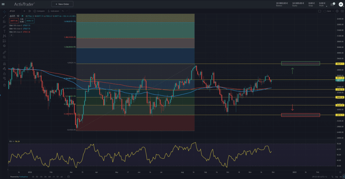Open the D timeframe interval selector
Viewport: 345px width, 179px height.
[24, 11]
